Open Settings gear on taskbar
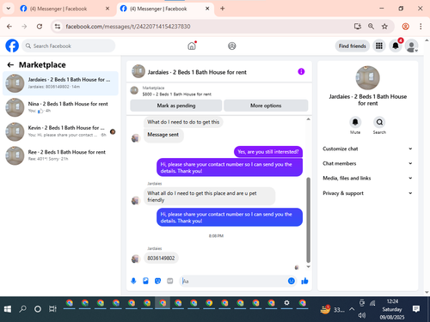The height and width of the screenshot is (322, 430). coord(286,303)
